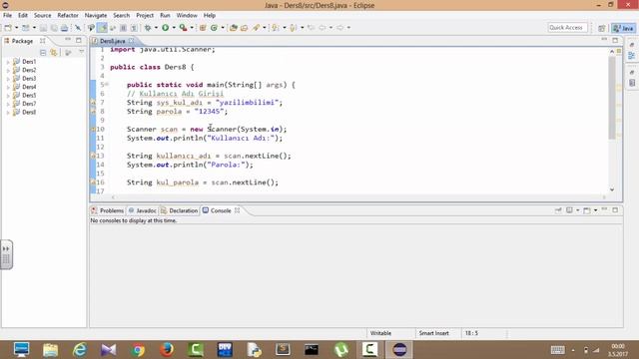Image resolution: width=639 pixels, height=359 pixels.
Task: Click the Open Perspective icon
Action: point(601,28)
